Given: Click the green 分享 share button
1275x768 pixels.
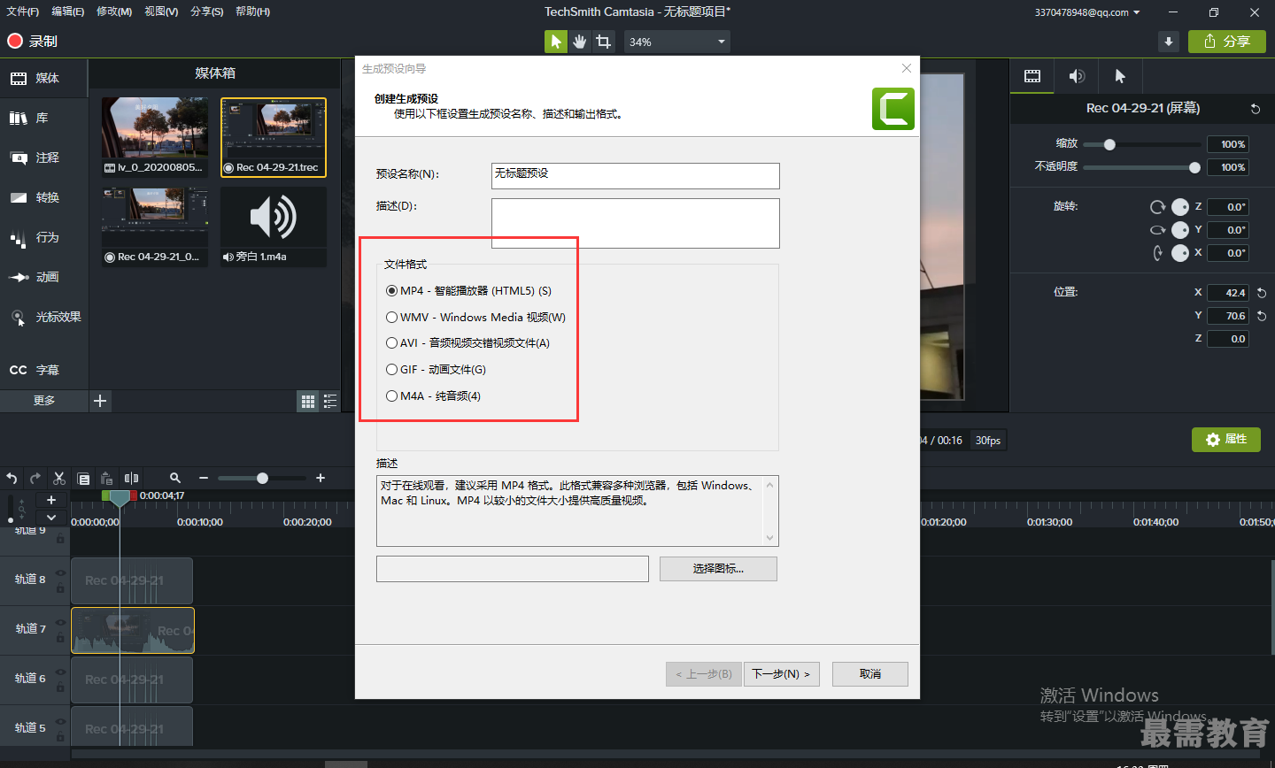Looking at the screenshot, I should 1227,42.
